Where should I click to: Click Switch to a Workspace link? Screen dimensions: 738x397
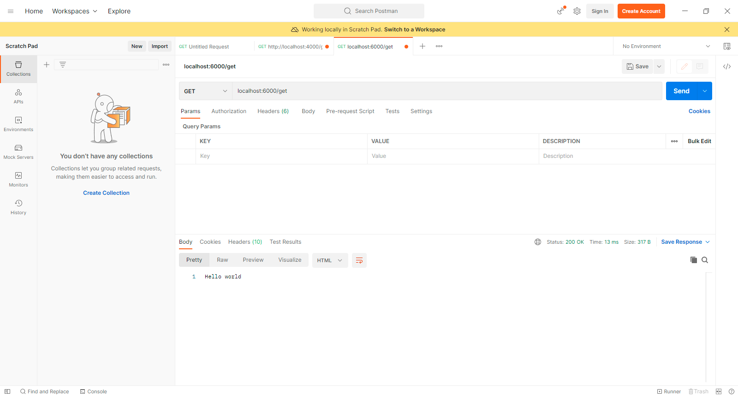(x=415, y=30)
